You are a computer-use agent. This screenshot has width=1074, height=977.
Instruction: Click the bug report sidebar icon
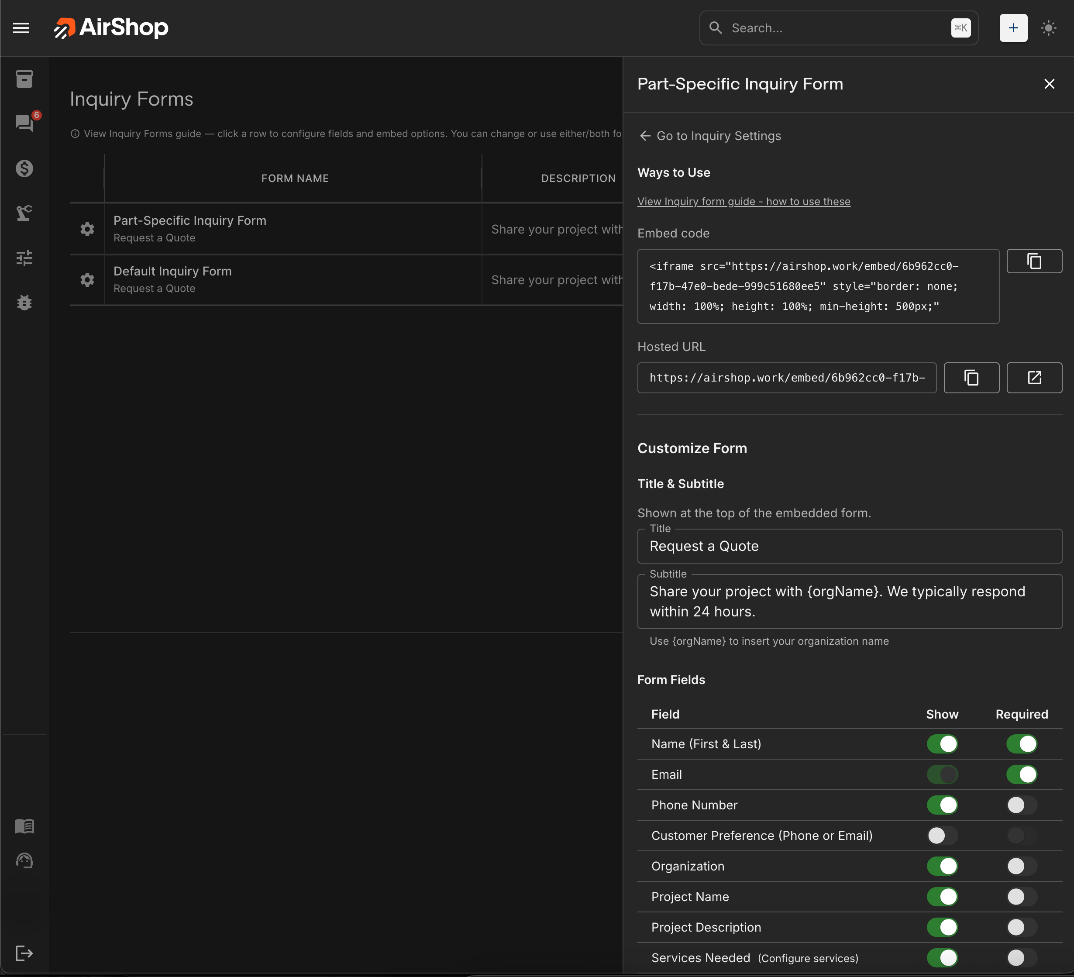coord(24,303)
